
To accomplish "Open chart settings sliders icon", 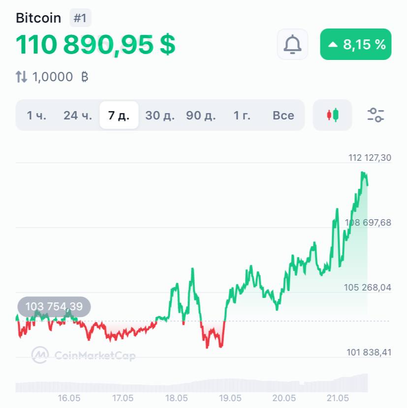I will 376,115.
